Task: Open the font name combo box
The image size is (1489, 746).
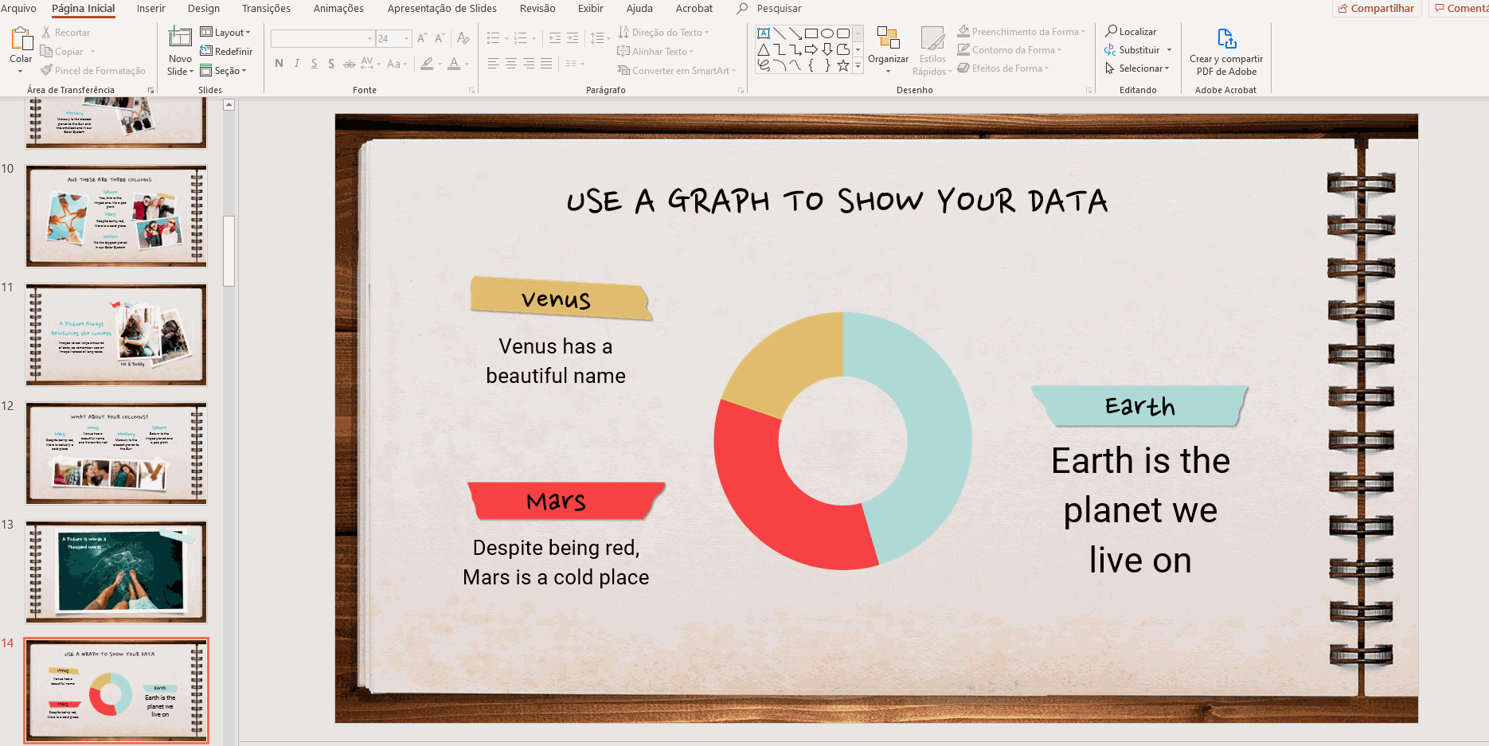Action: [x=322, y=38]
